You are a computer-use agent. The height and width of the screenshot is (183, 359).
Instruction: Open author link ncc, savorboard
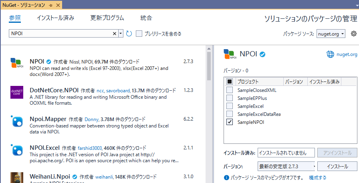[114, 91]
